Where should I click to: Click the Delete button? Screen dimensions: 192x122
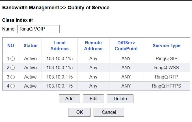click(x=120, y=99)
